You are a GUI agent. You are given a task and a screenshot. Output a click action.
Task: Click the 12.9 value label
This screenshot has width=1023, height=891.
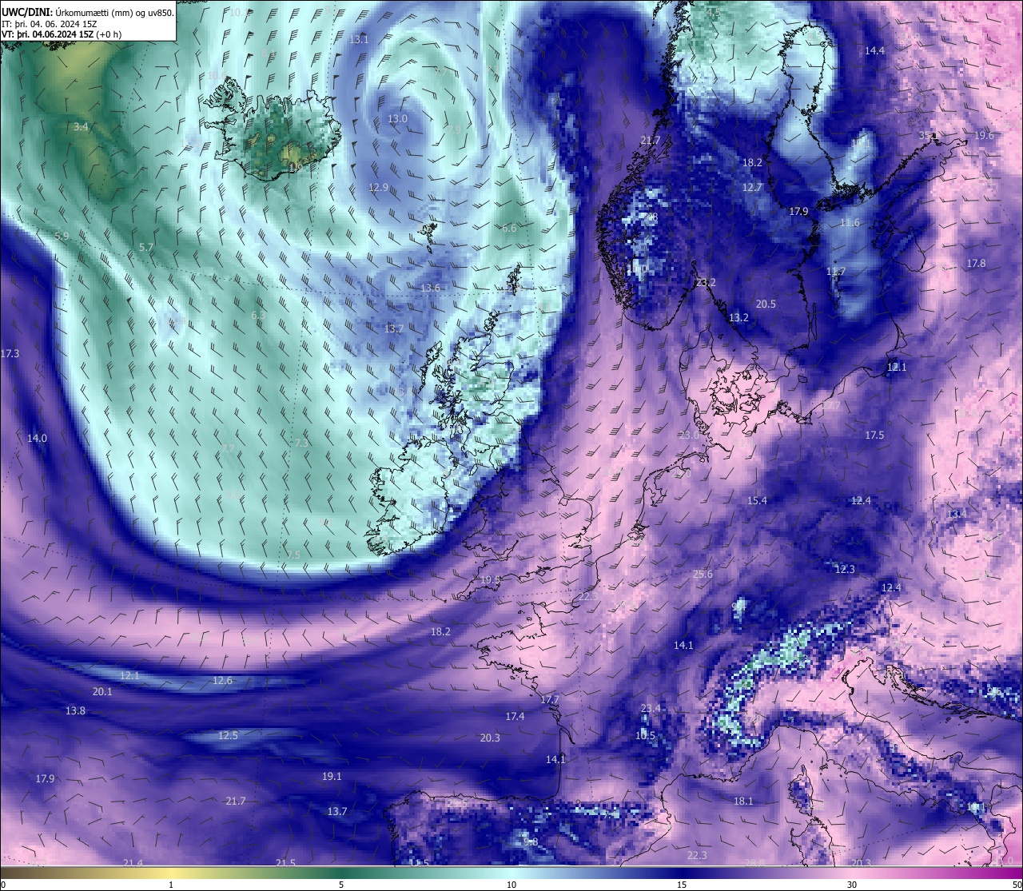(x=378, y=187)
